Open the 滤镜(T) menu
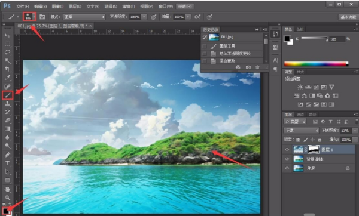This screenshot has width=359, height=216. [x=128, y=7]
